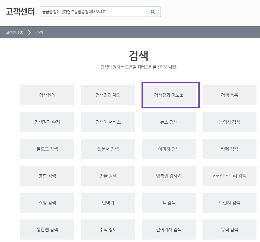
Task: Open the 인물 검색 category
Action: 108,176
